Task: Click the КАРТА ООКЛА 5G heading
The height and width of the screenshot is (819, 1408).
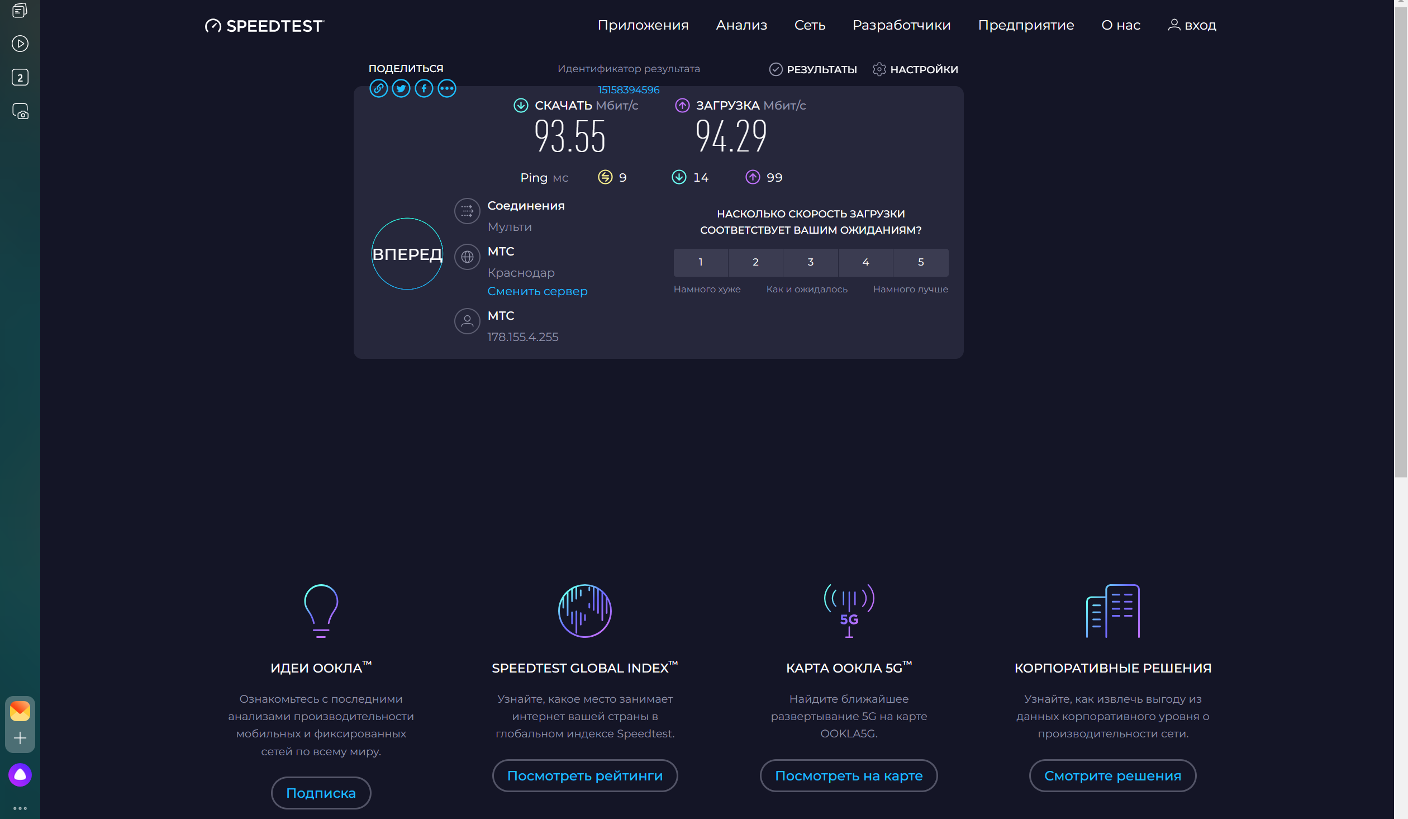Action: pos(849,667)
